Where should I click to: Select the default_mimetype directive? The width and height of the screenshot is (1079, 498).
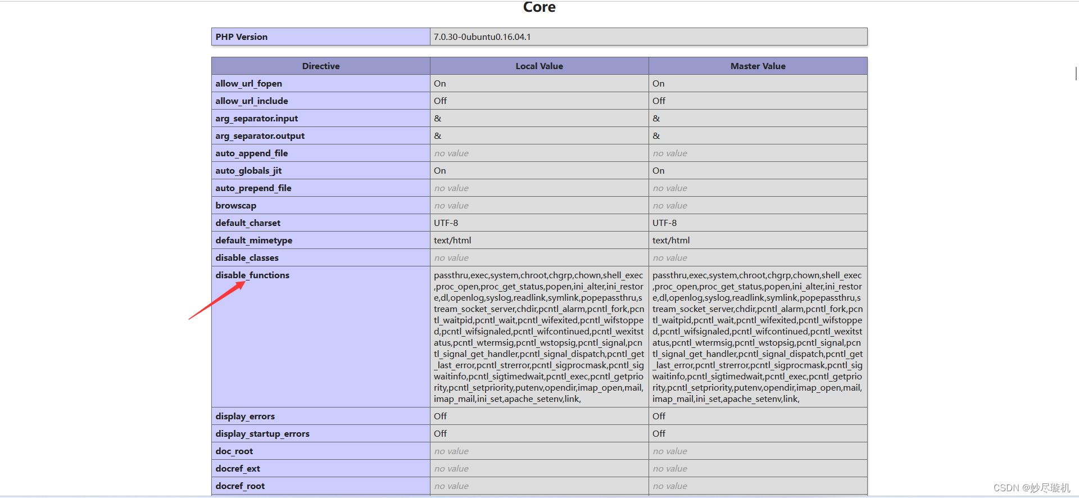pos(254,240)
